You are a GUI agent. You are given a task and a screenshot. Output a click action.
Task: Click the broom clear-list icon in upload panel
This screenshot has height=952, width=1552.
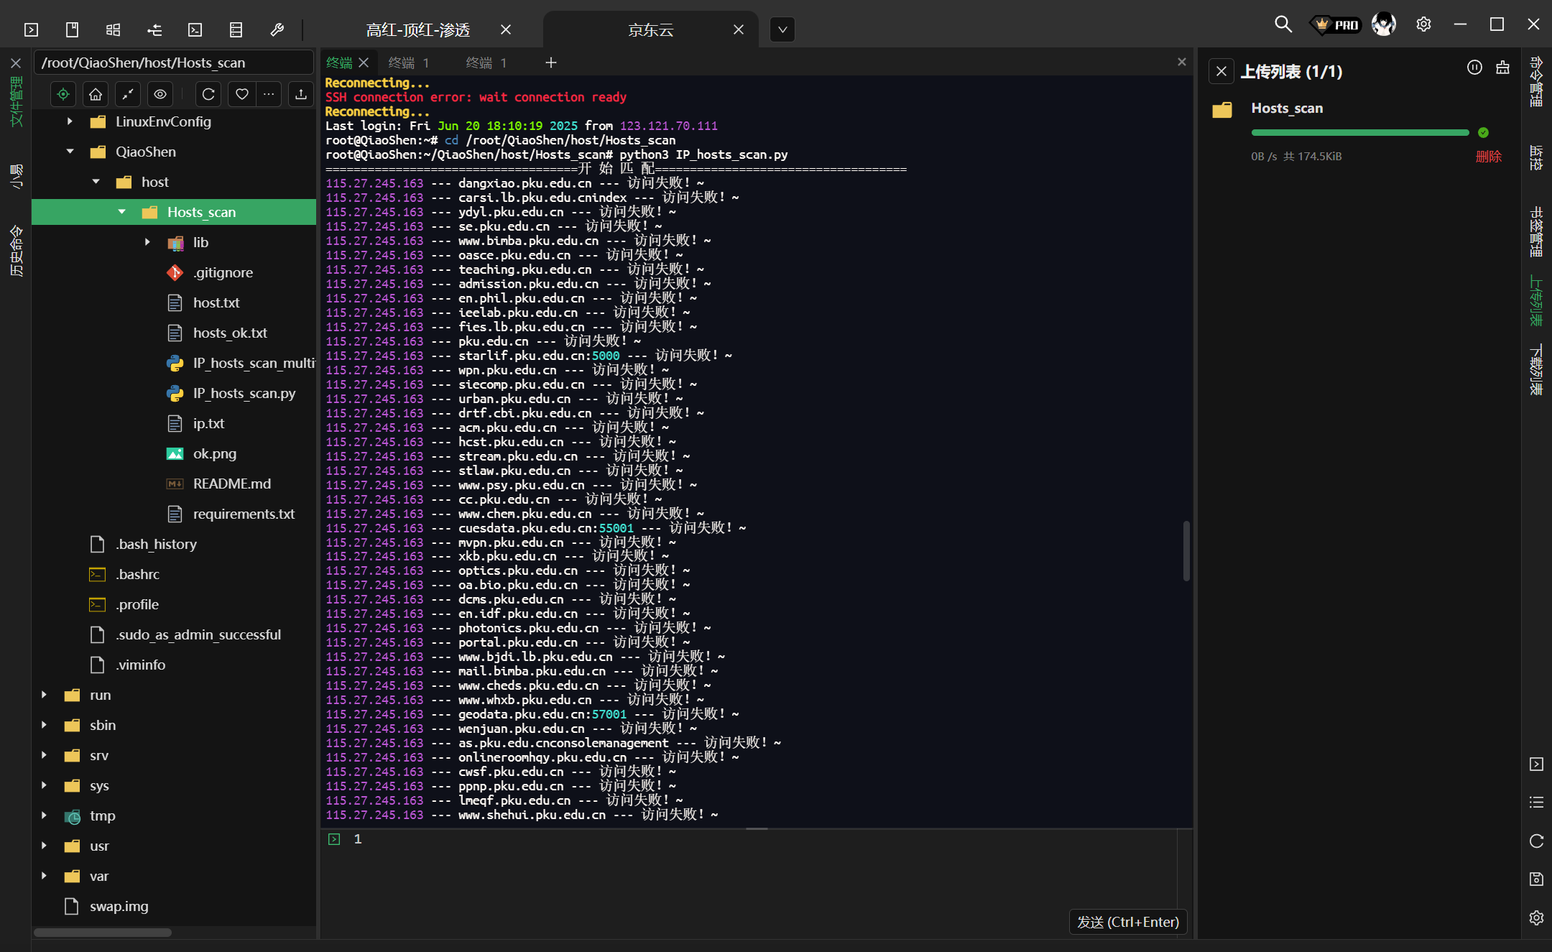[x=1502, y=68]
